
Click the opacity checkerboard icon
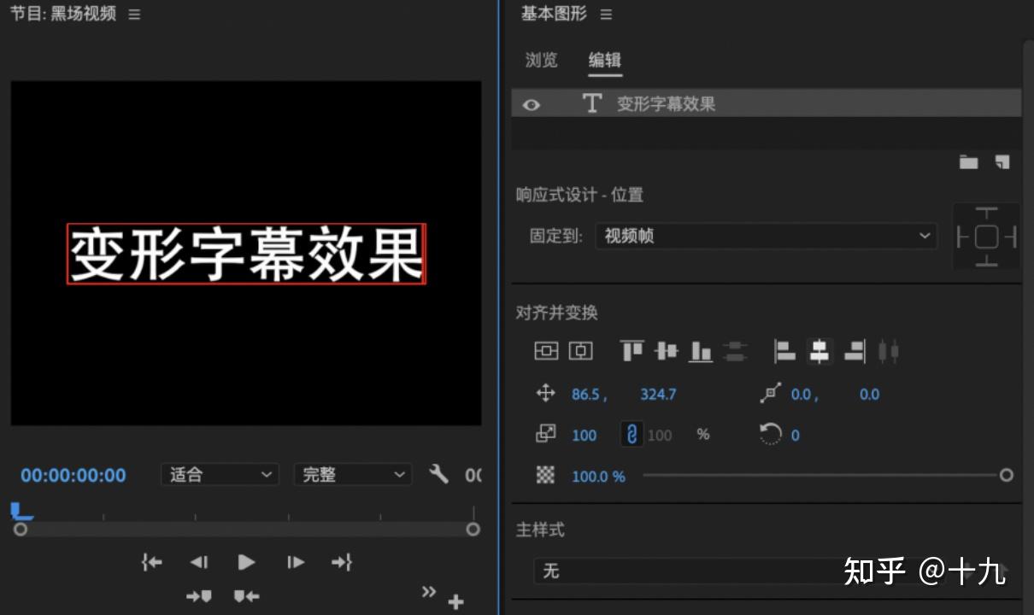[548, 476]
